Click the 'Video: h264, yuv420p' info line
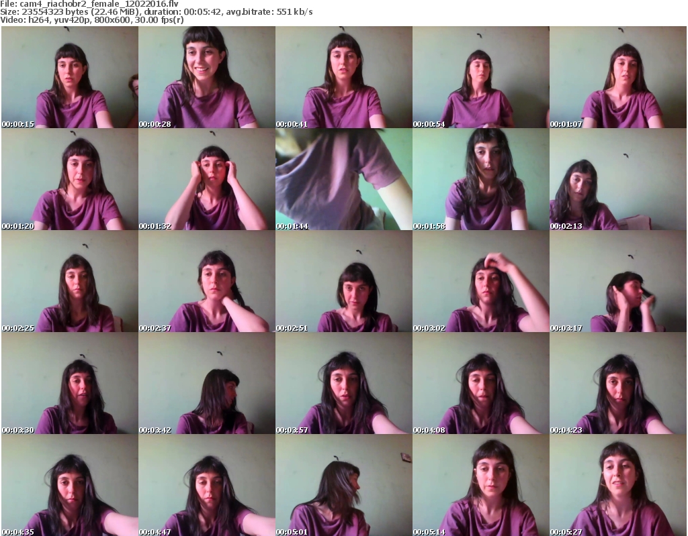The height and width of the screenshot is (536, 688). click(x=91, y=20)
